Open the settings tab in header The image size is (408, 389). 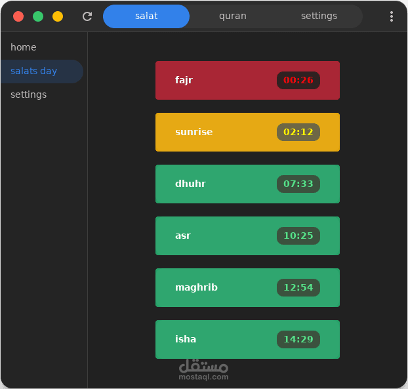(x=319, y=16)
